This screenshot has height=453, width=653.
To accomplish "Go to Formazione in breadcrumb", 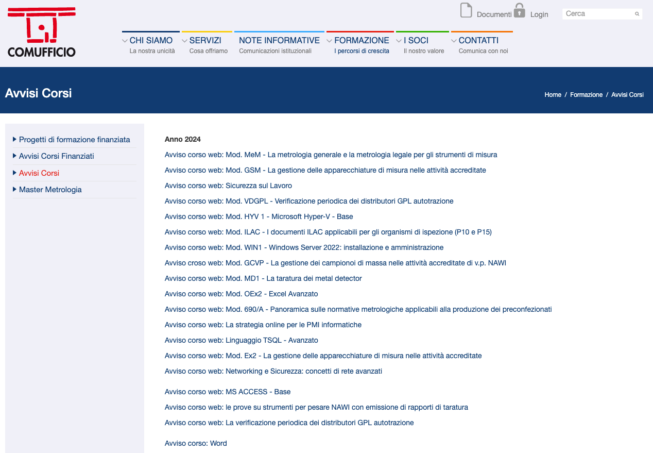I will point(586,95).
